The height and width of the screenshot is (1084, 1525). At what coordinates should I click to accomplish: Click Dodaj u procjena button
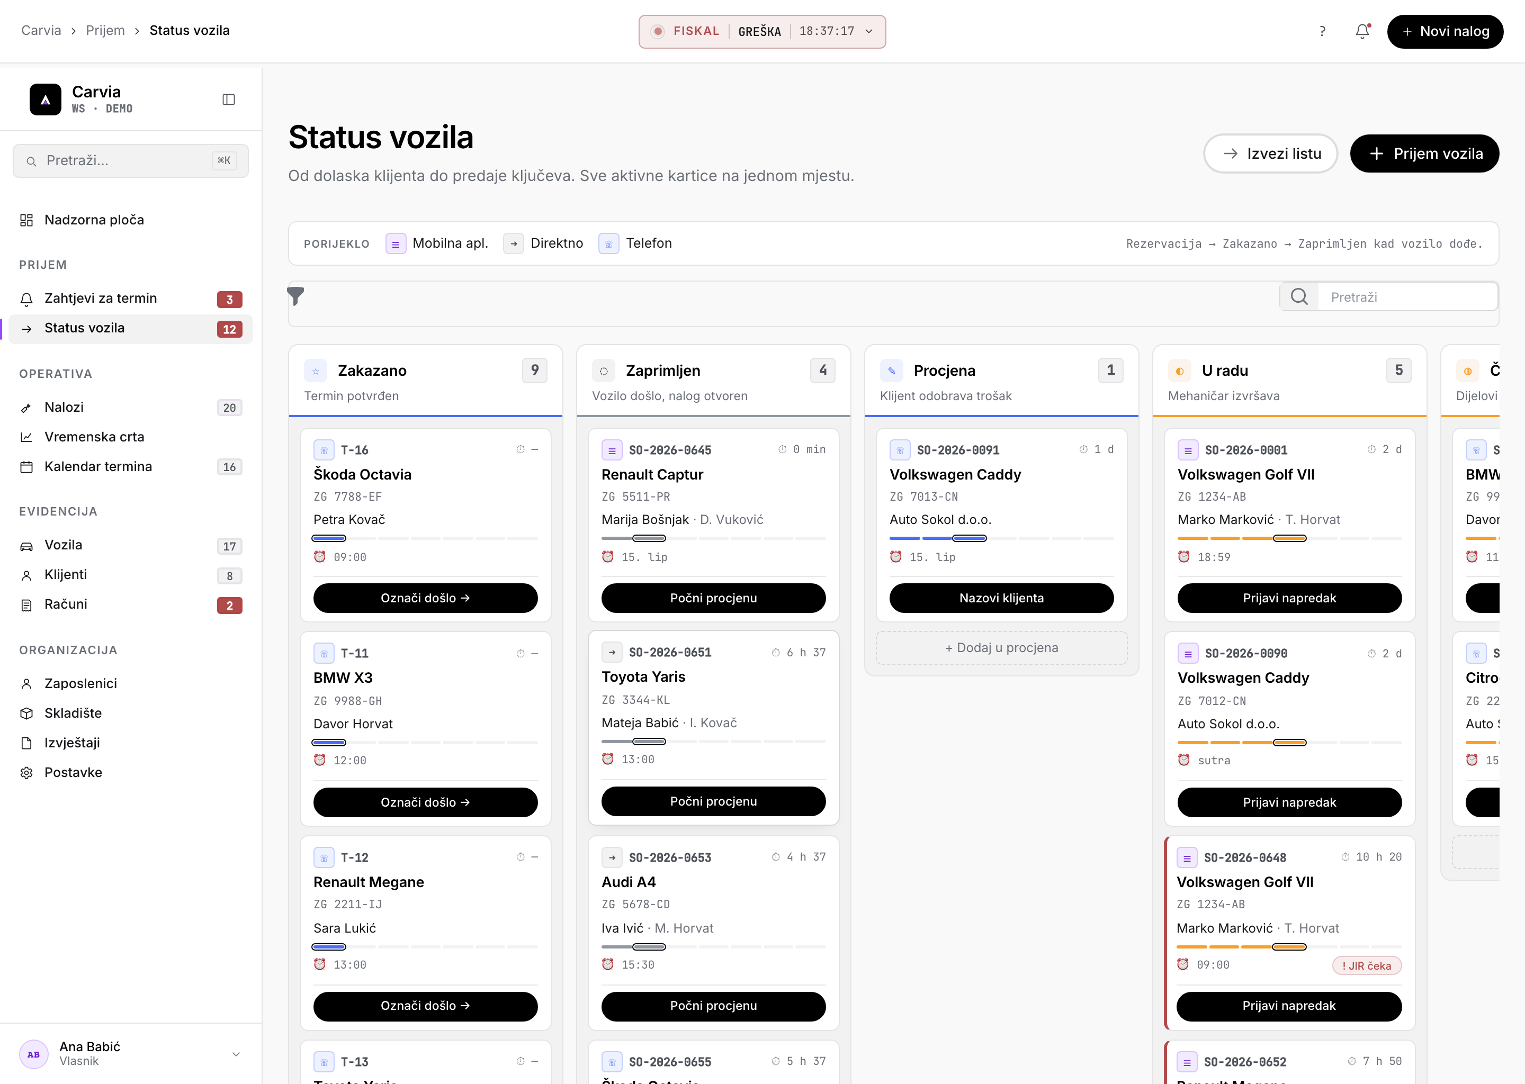pyautogui.click(x=1001, y=647)
